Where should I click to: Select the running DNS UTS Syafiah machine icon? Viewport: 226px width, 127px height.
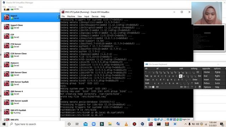click(x=7, y=112)
